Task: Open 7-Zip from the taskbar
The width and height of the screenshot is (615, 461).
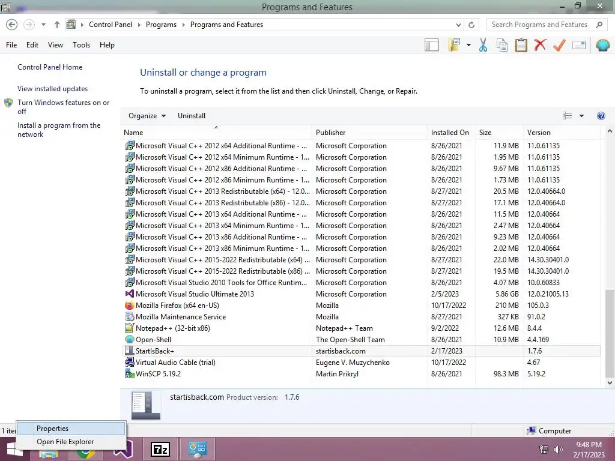Action: coord(160,449)
